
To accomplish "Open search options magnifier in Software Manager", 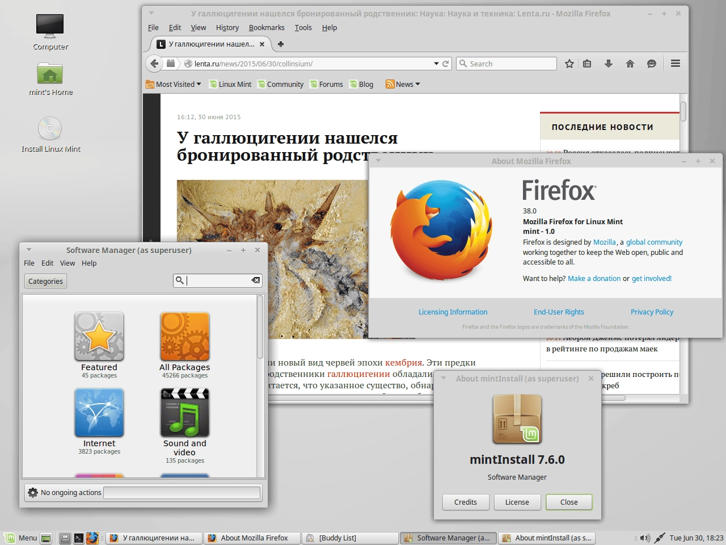I will (179, 280).
